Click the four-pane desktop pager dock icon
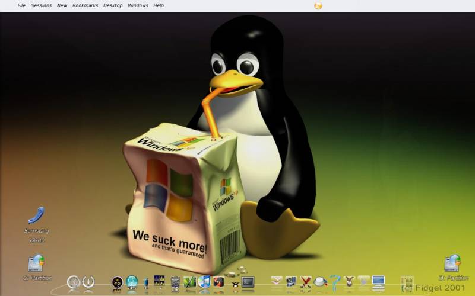The height and width of the screenshot is (296, 475). coord(159,281)
